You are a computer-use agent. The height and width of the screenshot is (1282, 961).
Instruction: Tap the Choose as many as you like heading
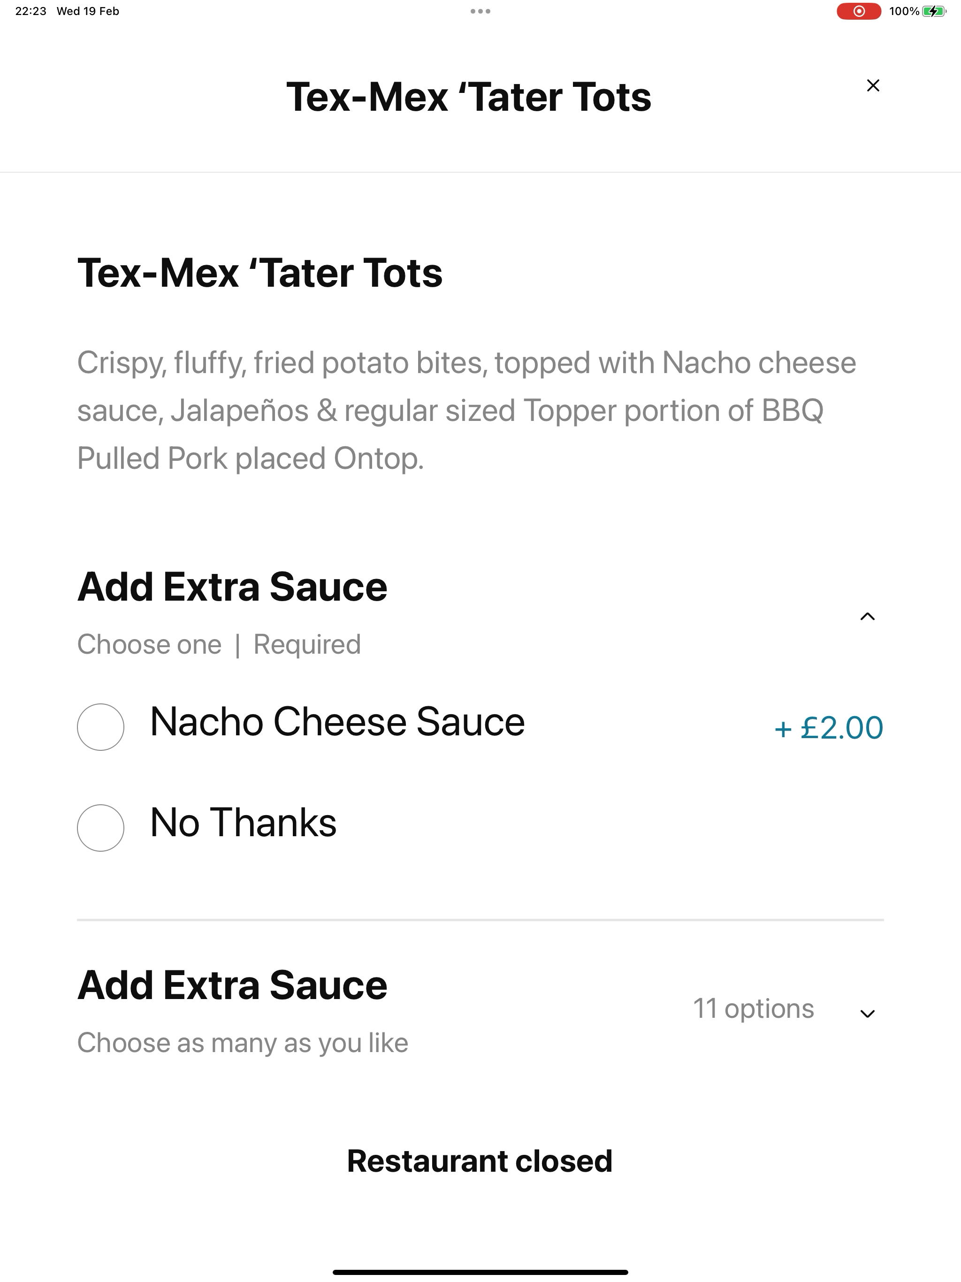coord(243,1043)
